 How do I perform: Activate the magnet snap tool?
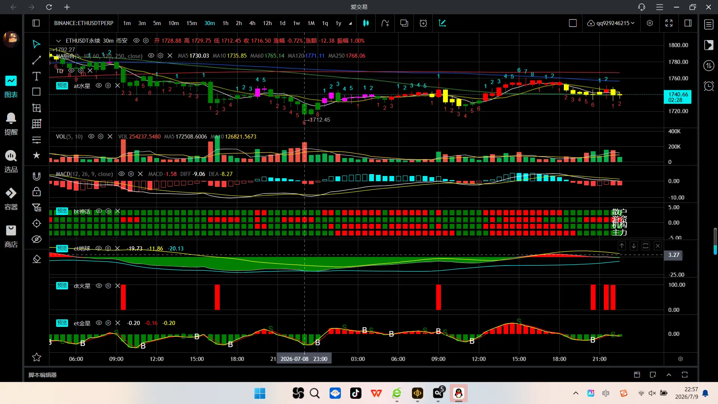pos(36,176)
